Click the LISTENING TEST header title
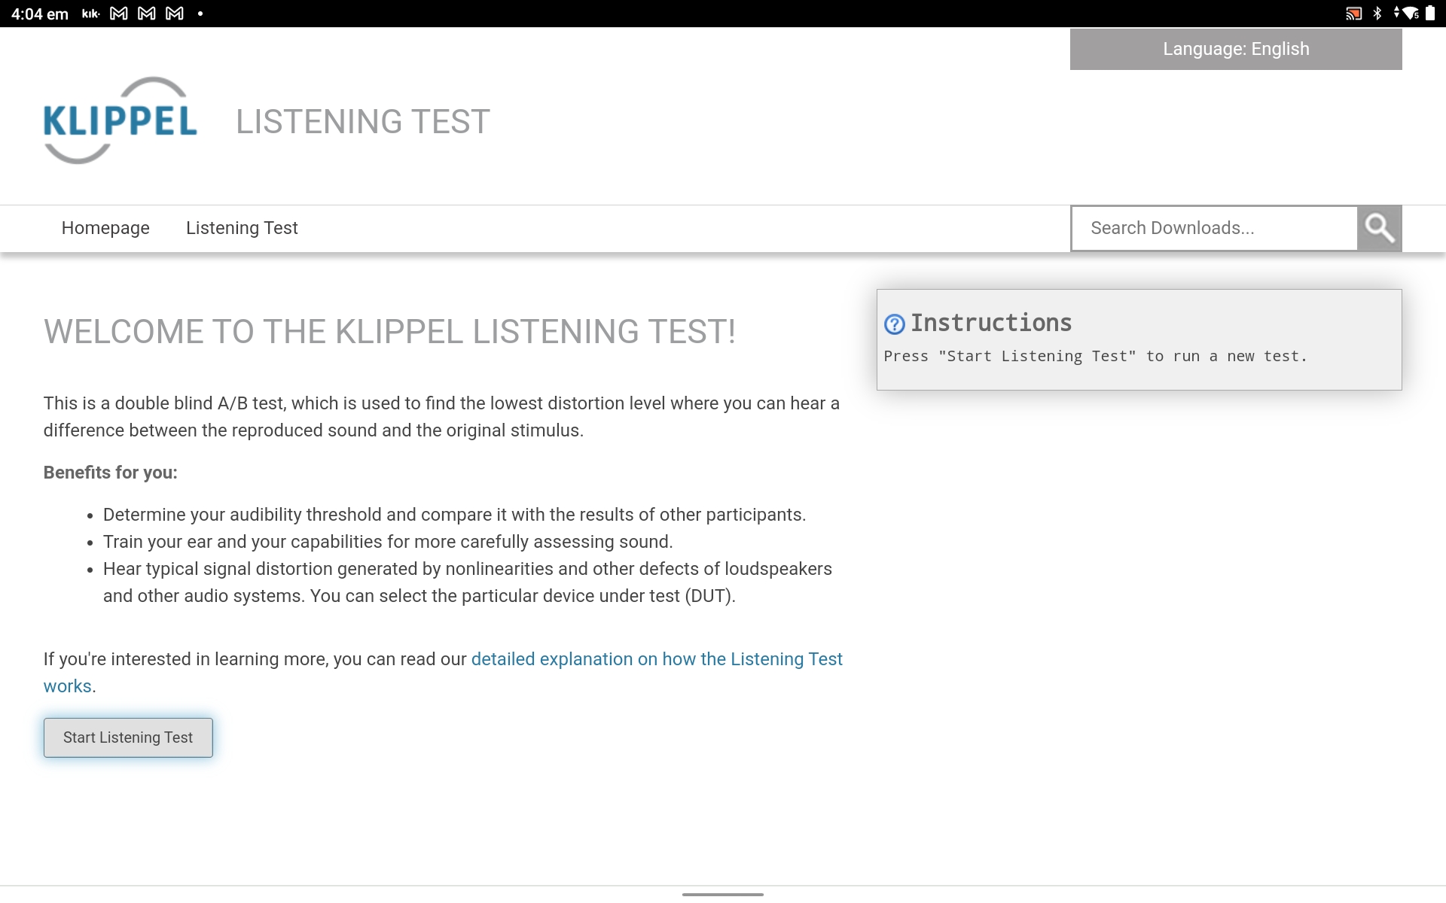The image size is (1446, 903). coord(363,122)
